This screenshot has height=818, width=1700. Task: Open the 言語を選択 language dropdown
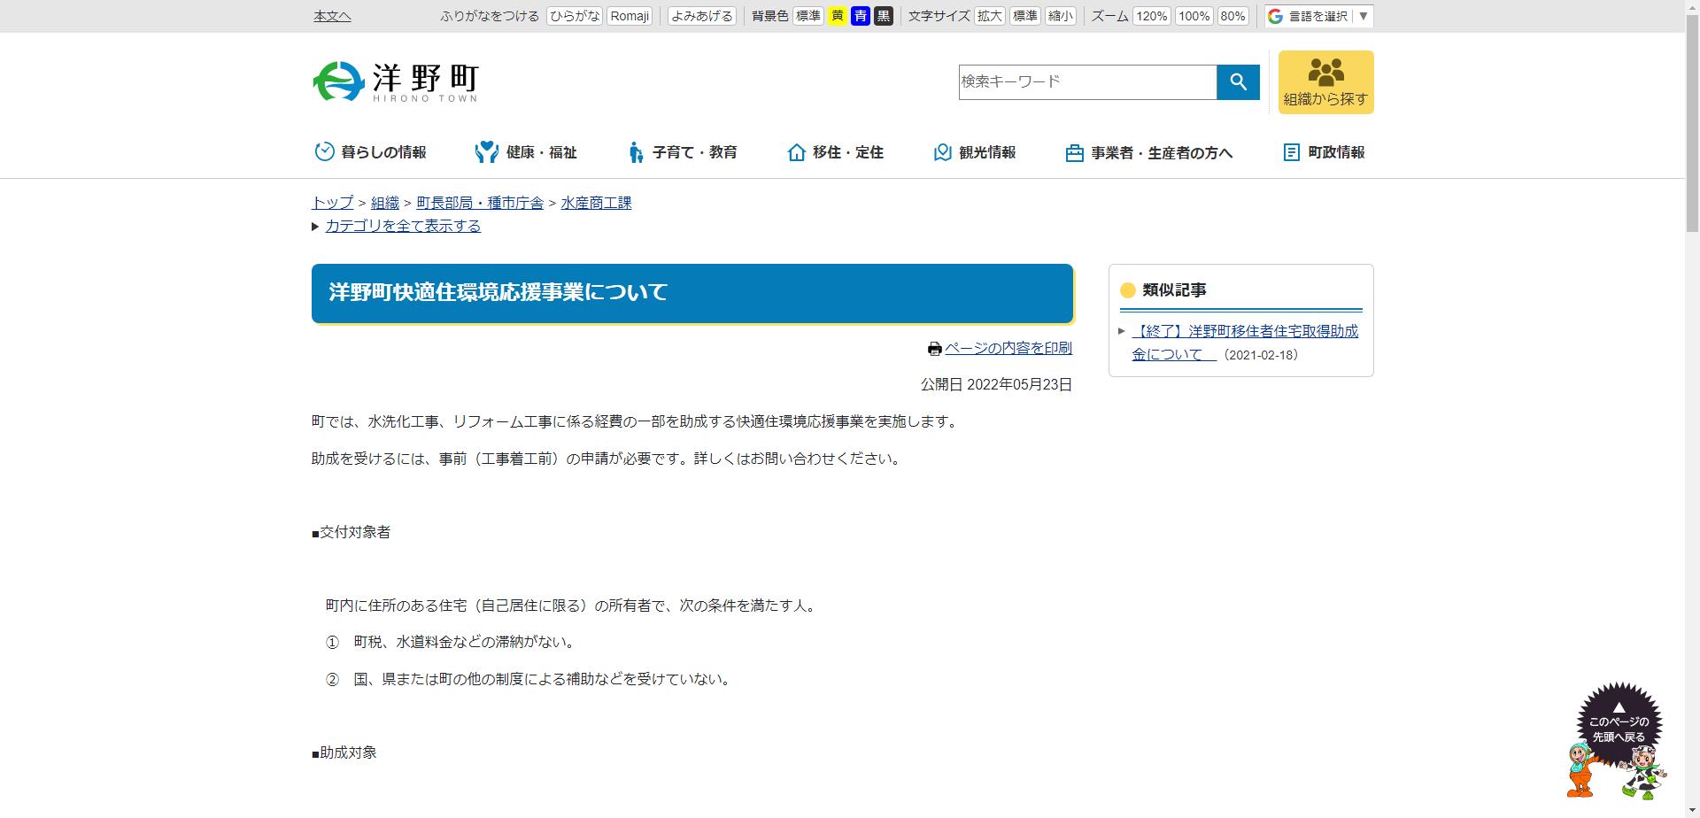[x=1319, y=16]
